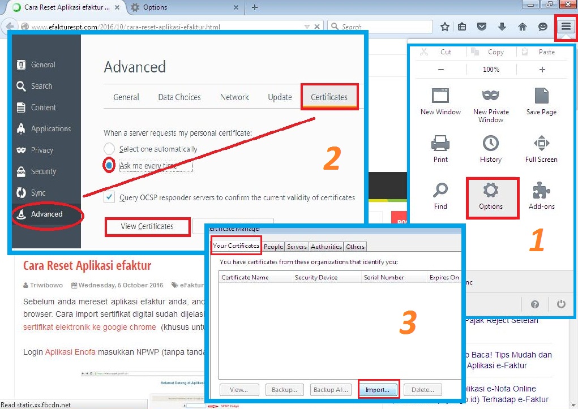Image resolution: width=578 pixels, height=409 pixels.
Task: Switch to Data Choices tab
Action: [x=179, y=97]
